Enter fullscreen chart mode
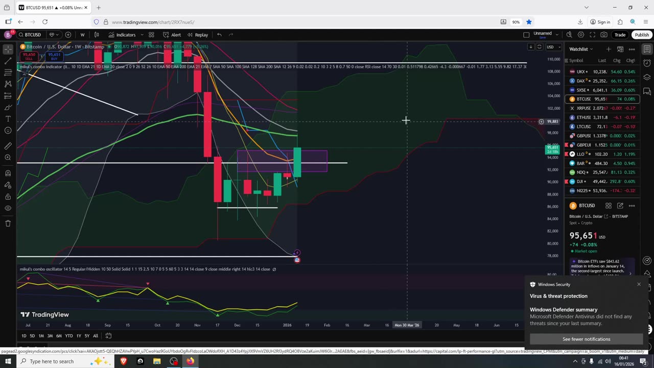654x368 pixels. tap(593, 35)
